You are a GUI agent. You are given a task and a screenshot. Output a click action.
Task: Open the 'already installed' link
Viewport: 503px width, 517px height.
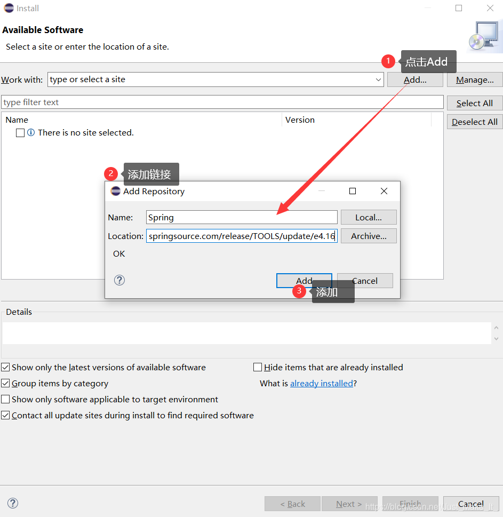pos(322,384)
